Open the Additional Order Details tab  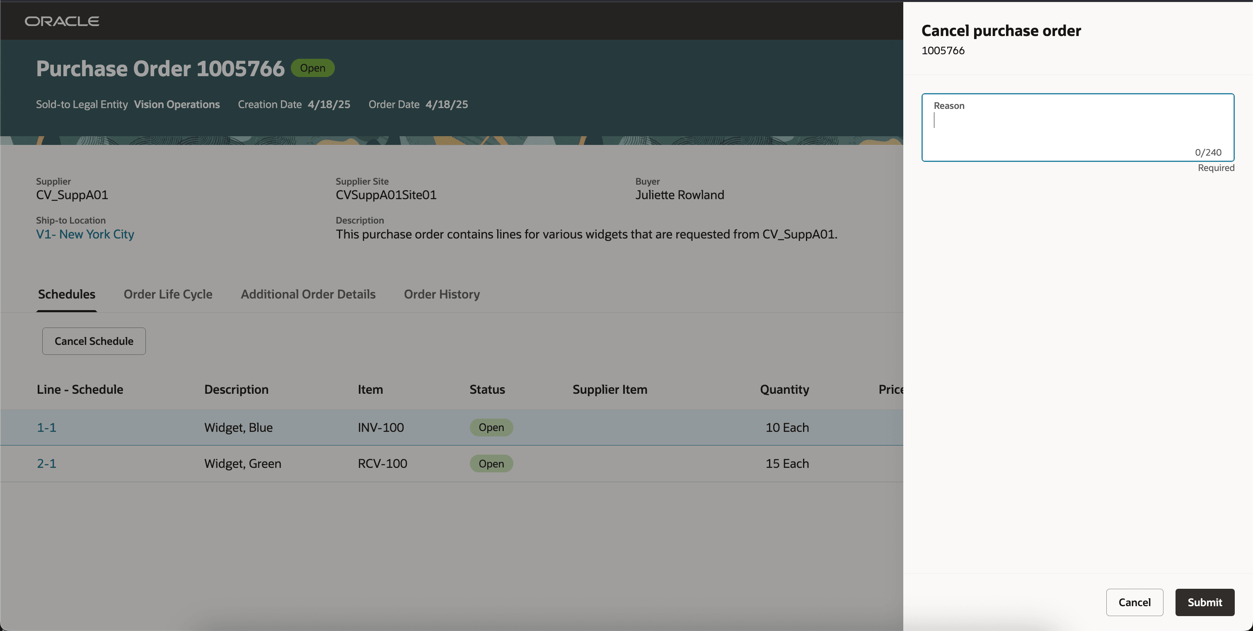[x=308, y=294]
